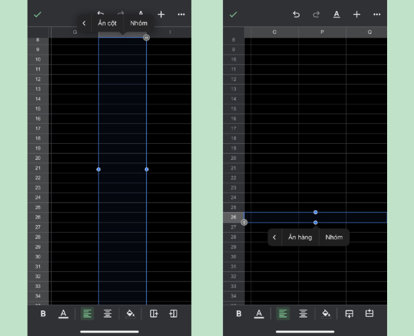Select 'Ẩn cột' to hide the column

pyautogui.click(x=107, y=23)
